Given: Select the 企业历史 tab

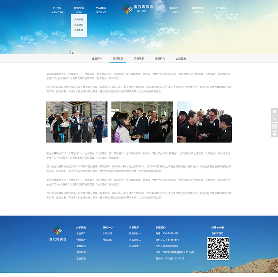Looking at the screenshot, I should [180, 59].
